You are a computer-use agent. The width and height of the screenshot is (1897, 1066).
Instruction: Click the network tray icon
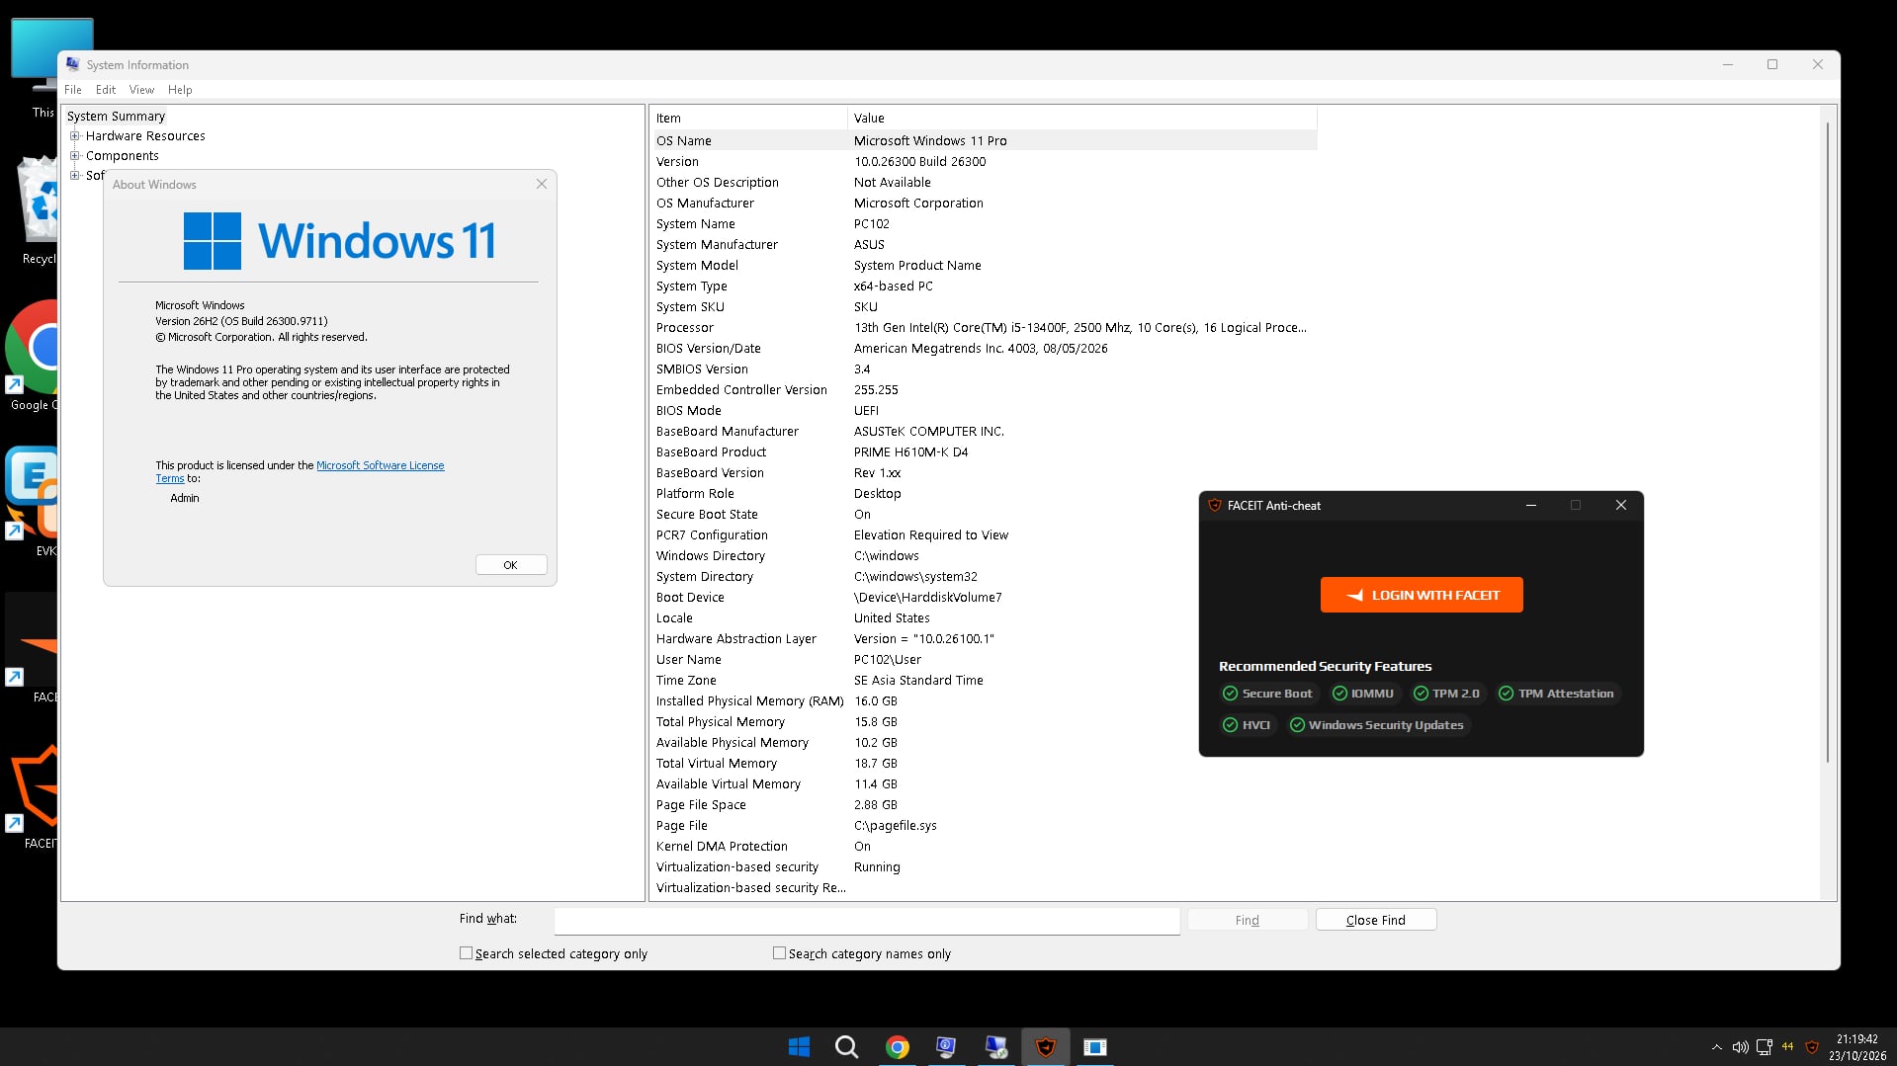[1764, 1047]
